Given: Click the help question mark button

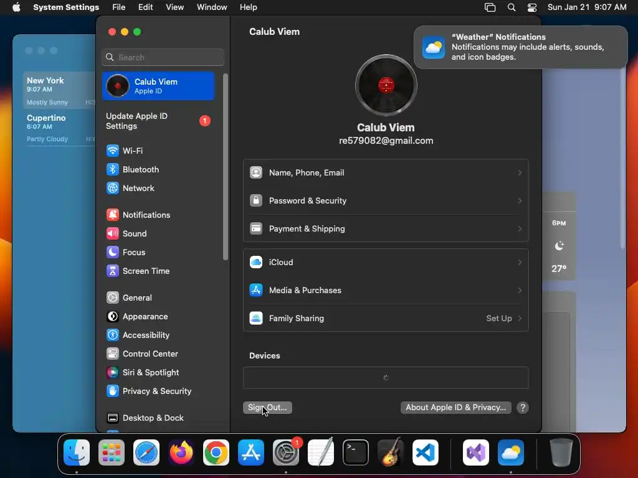Looking at the screenshot, I should point(523,408).
